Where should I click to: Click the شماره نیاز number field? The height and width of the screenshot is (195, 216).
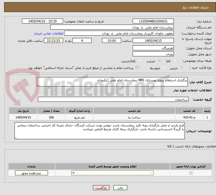tap(153, 21)
